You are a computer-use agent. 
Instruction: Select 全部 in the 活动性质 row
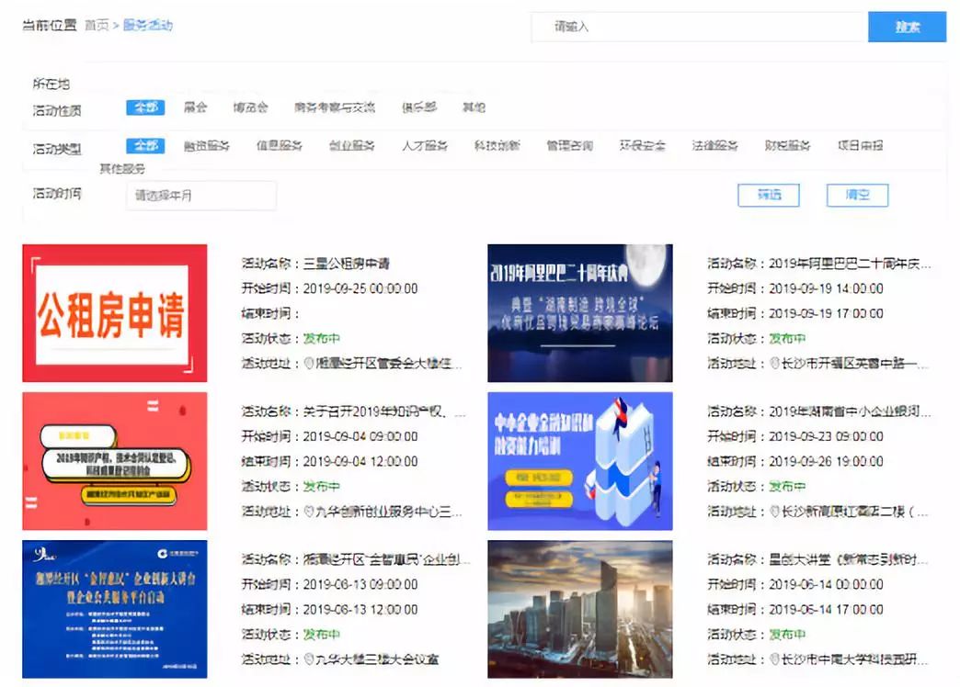click(x=145, y=107)
